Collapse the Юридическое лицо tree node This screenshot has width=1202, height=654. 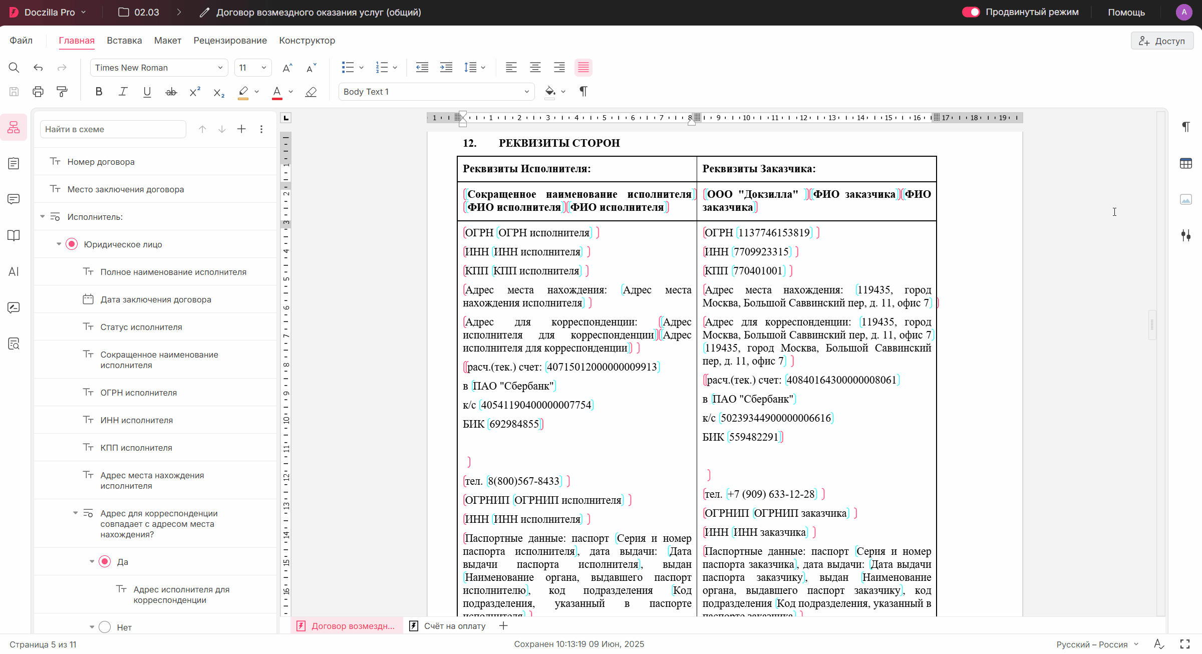click(x=59, y=244)
